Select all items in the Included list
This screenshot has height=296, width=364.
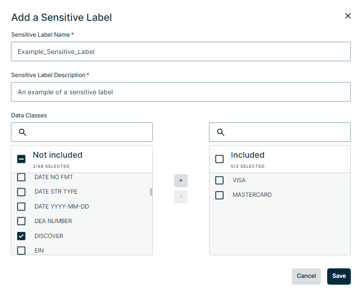219,158
